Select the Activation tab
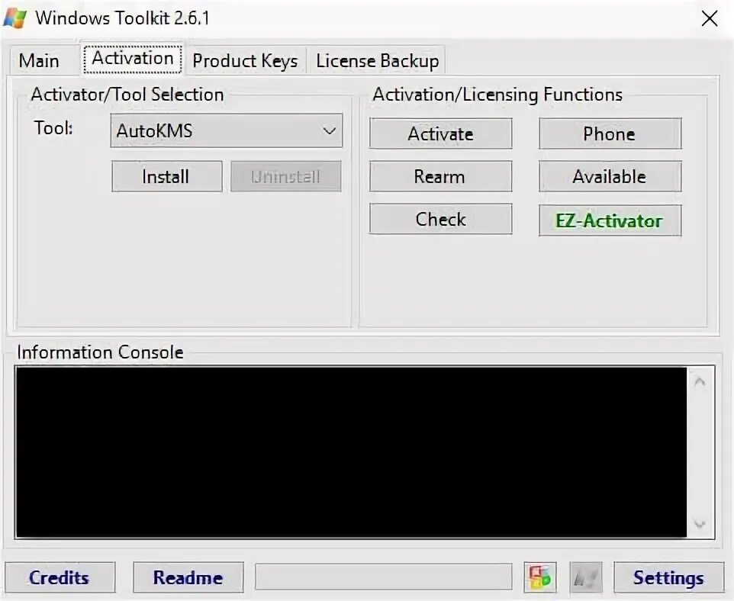Viewport: 734px width, 601px height. (x=133, y=59)
